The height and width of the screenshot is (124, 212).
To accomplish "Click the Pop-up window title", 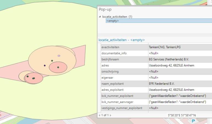I will tap(105, 10).
